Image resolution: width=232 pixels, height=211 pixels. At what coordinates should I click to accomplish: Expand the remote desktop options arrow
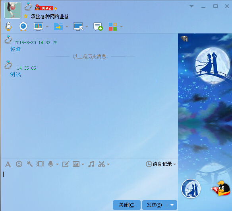(x=87, y=27)
